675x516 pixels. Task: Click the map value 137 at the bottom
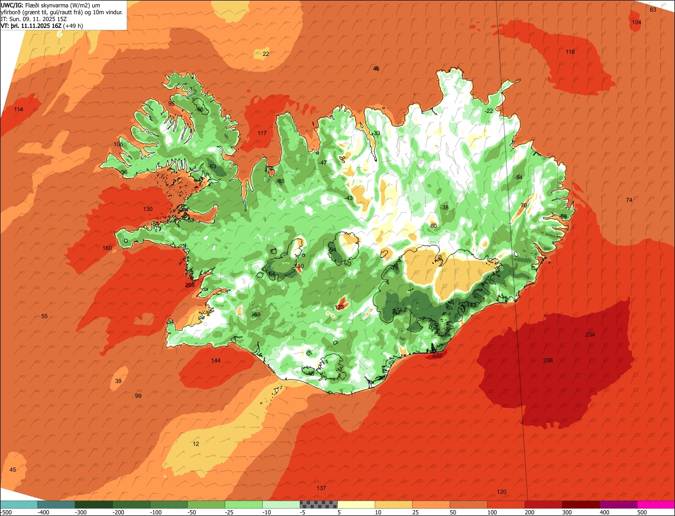click(x=321, y=488)
